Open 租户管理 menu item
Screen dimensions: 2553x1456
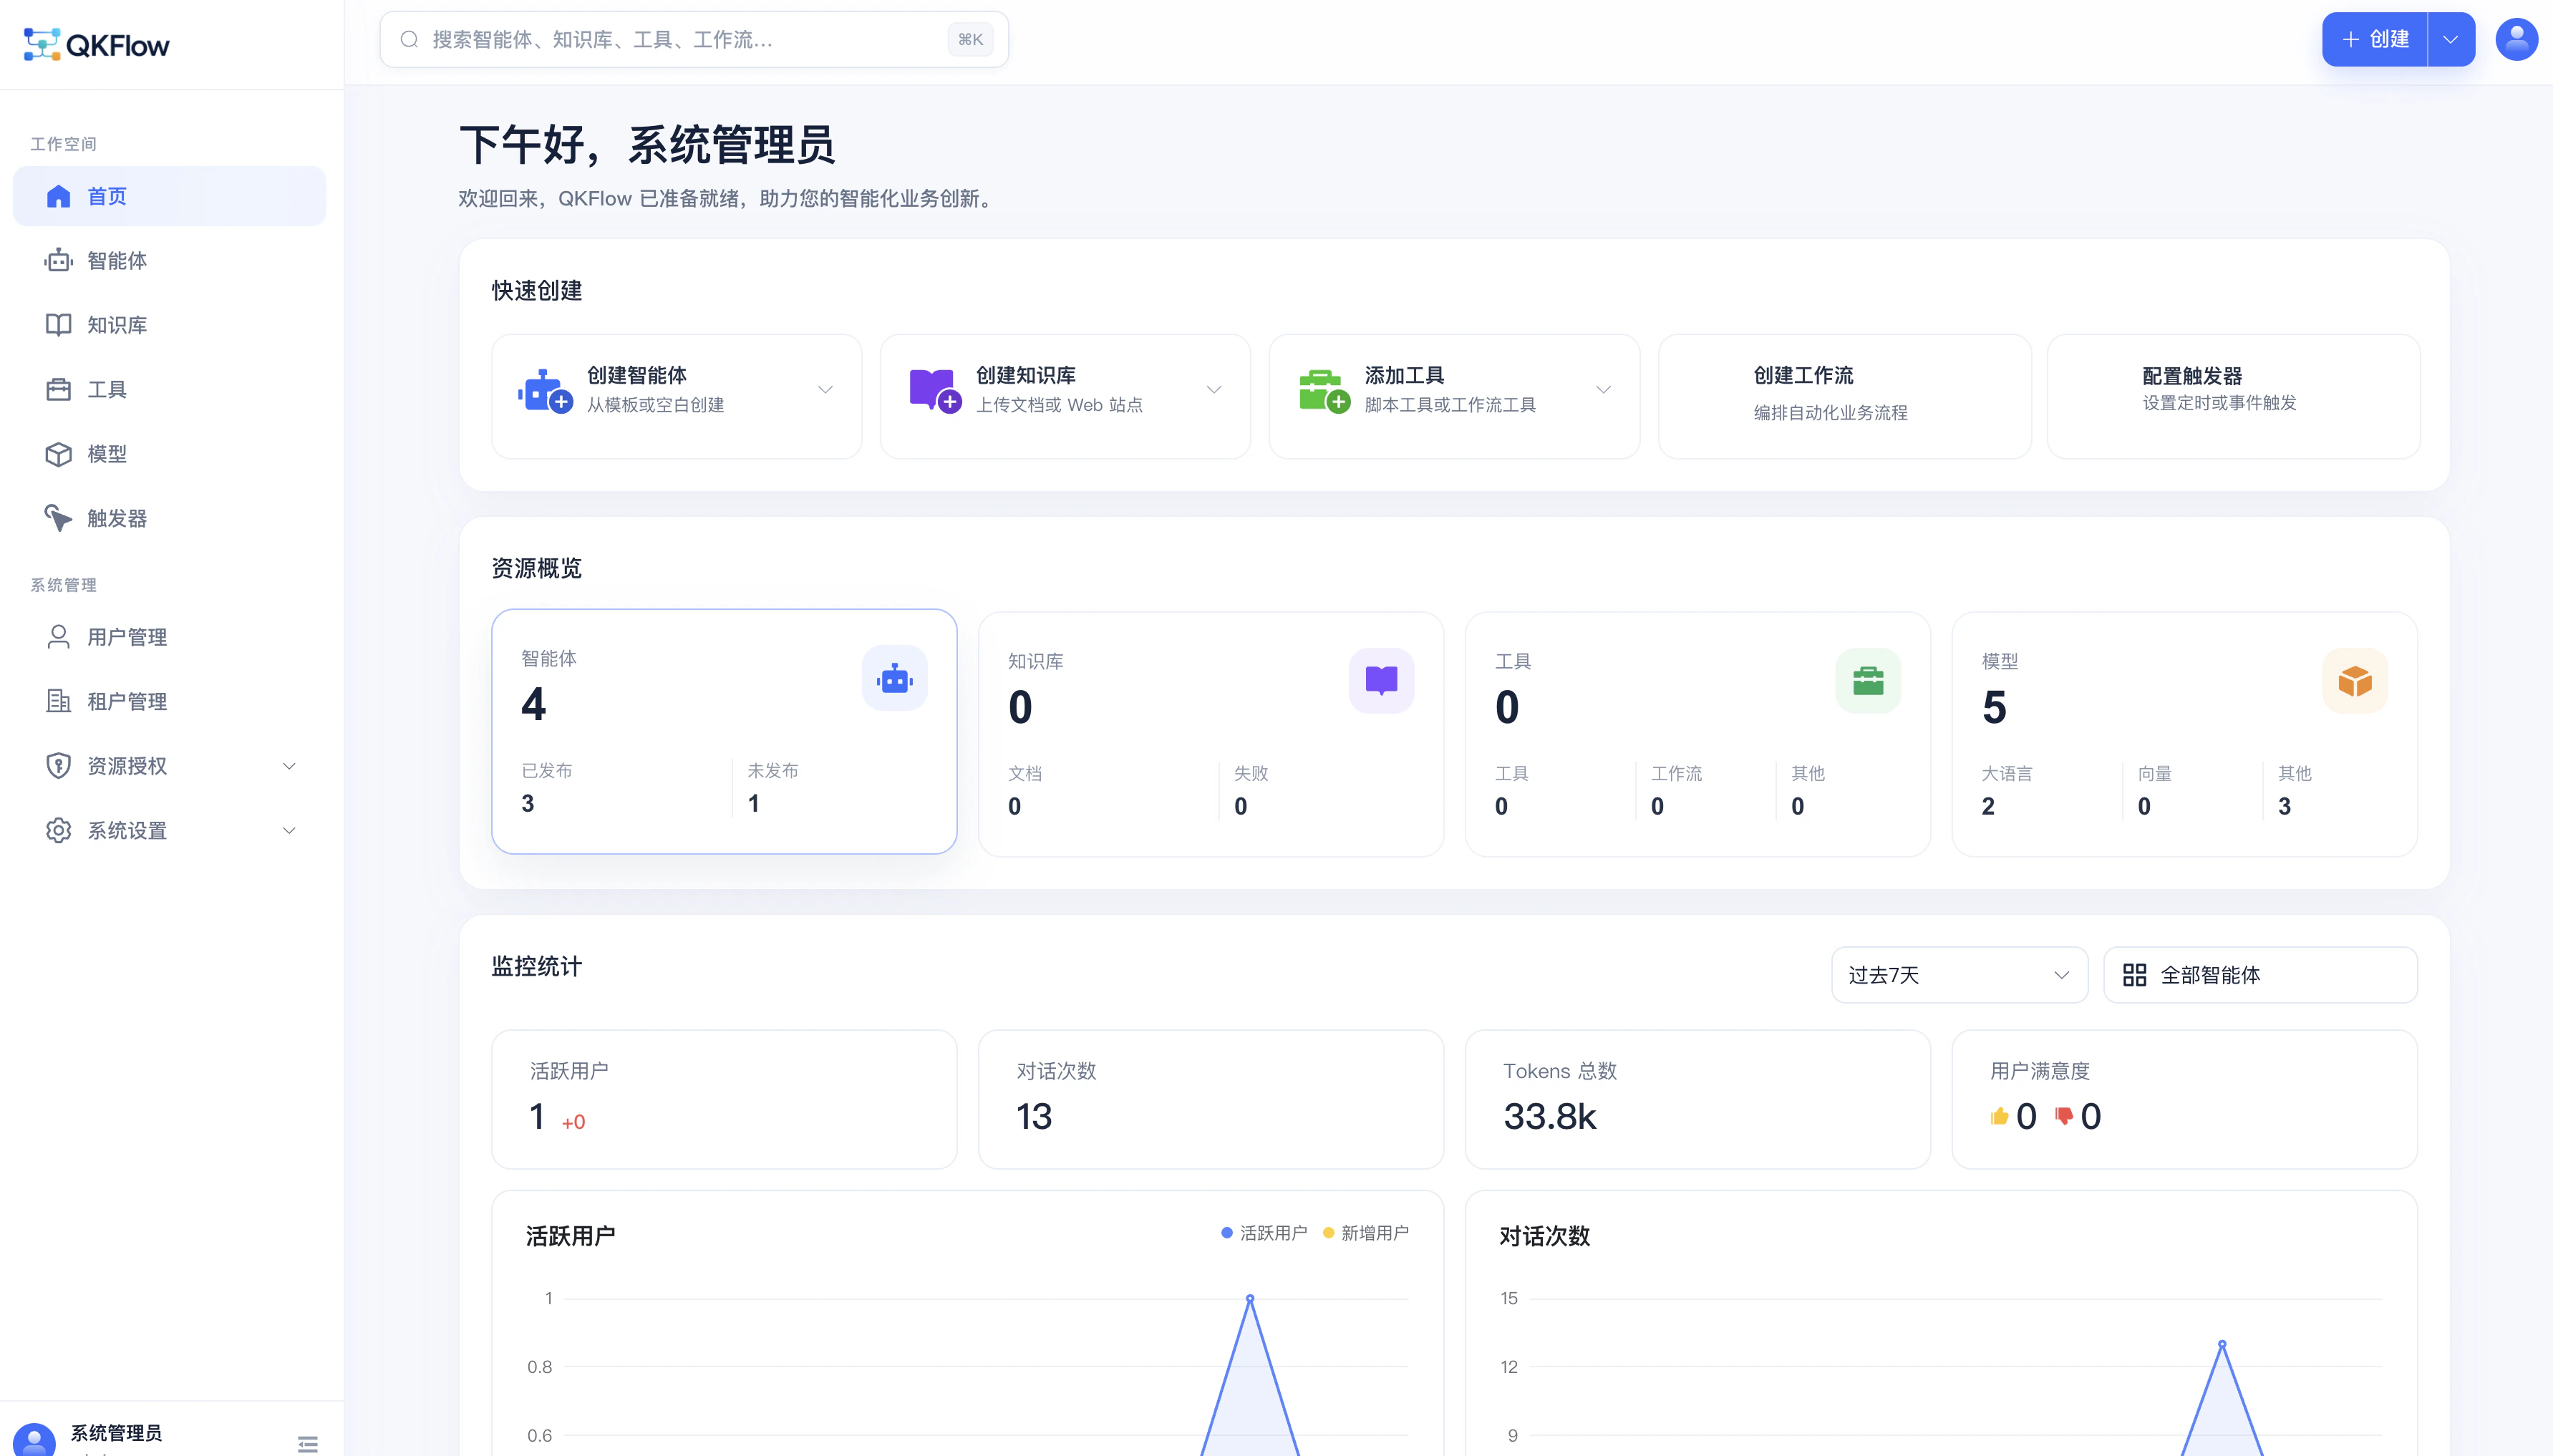[169, 701]
